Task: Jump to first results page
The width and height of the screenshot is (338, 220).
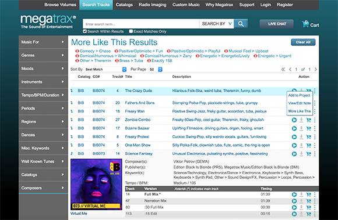Action: 283,69
